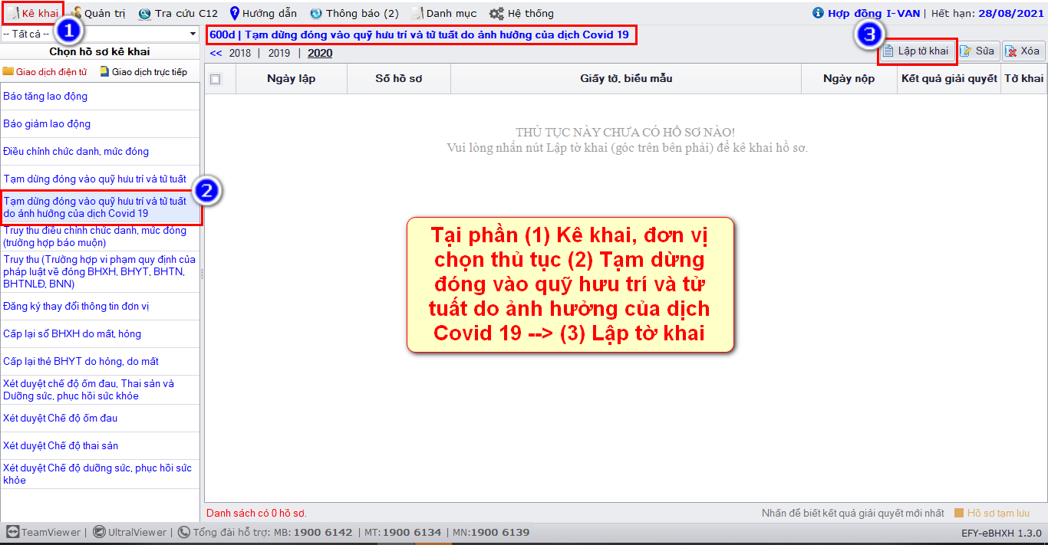This screenshot has width=1048, height=545.
Task: Click the Lập tờ khai button
Action: point(916,51)
